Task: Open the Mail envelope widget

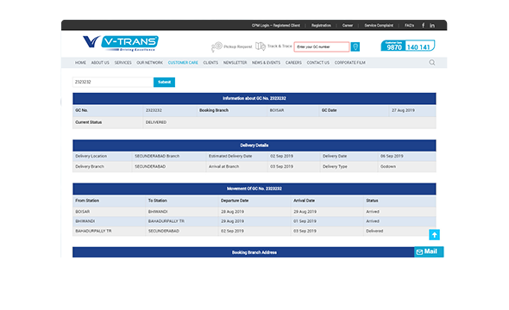Action: [x=429, y=251]
